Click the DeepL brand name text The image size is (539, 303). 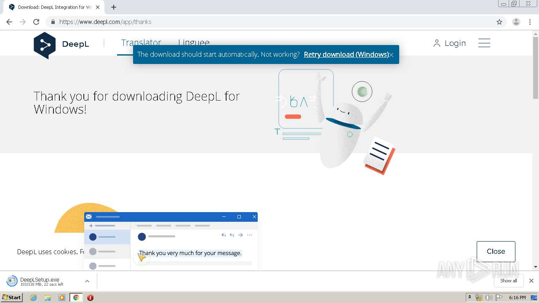(75, 44)
